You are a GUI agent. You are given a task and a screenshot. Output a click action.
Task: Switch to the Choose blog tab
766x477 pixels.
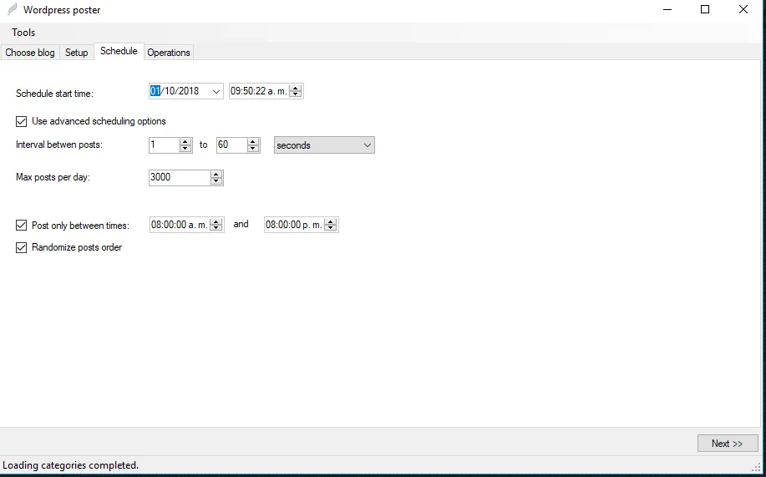coord(30,53)
